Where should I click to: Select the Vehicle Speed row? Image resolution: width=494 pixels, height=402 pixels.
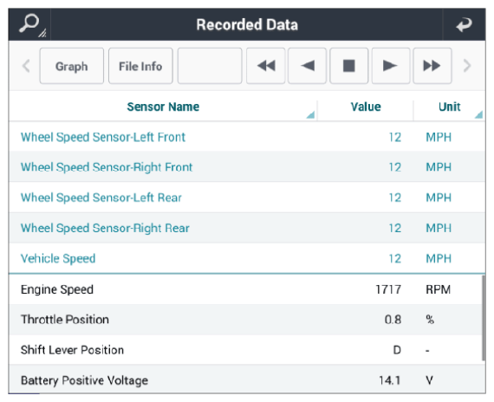pyautogui.click(x=247, y=258)
